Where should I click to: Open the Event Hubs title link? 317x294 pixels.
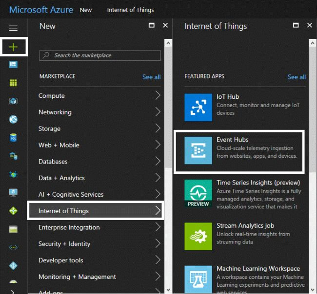click(233, 140)
